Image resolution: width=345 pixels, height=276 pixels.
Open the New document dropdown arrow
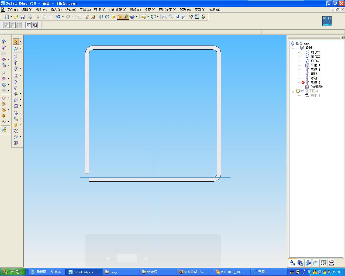(11, 17)
